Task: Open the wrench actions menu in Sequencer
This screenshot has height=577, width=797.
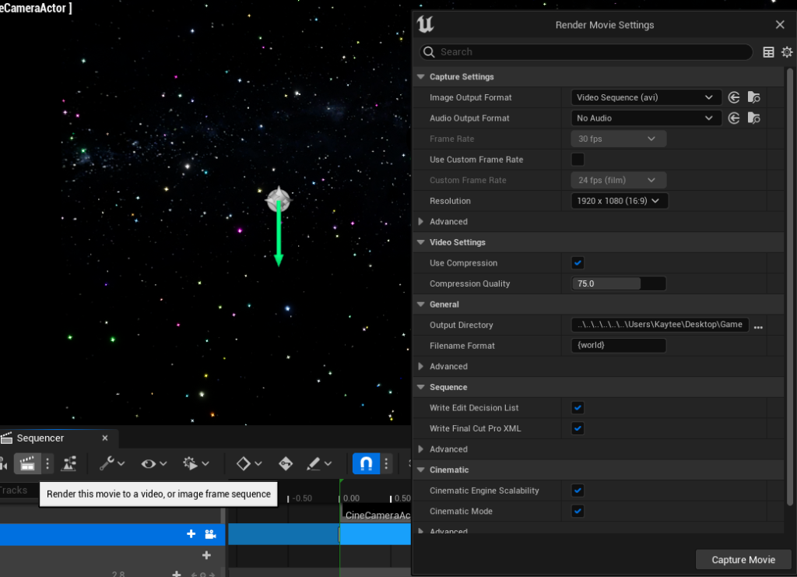Action: tap(112, 464)
